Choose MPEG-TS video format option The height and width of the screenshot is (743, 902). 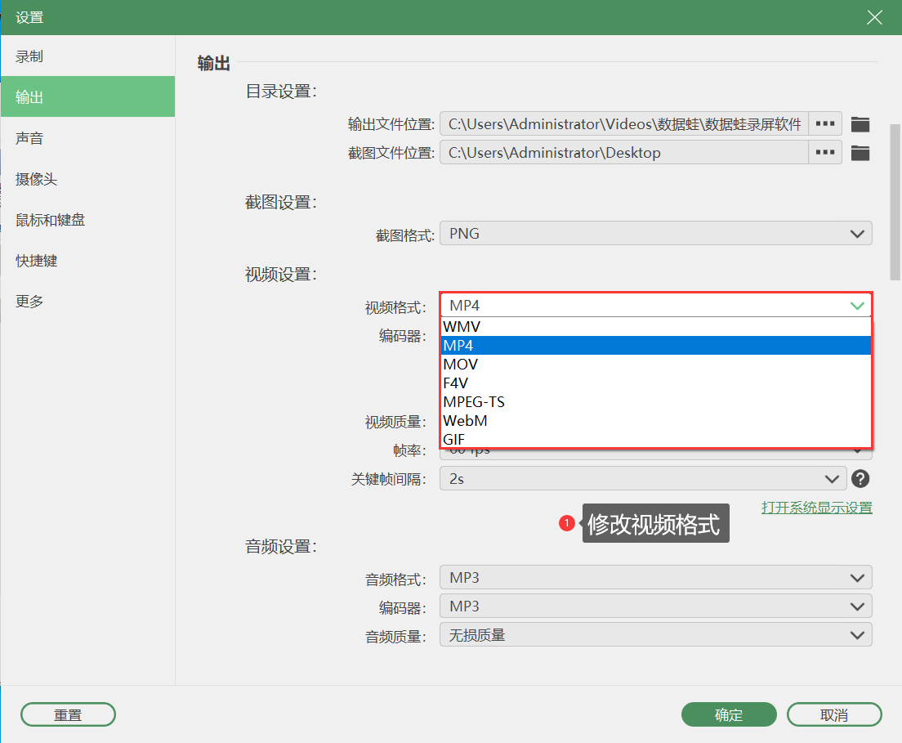point(656,401)
